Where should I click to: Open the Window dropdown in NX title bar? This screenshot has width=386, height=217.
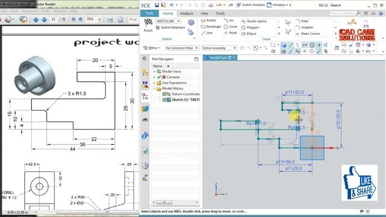tap(279, 5)
